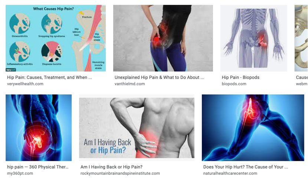
Task: Visit the biopods.com source link
Action: (x=234, y=84)
